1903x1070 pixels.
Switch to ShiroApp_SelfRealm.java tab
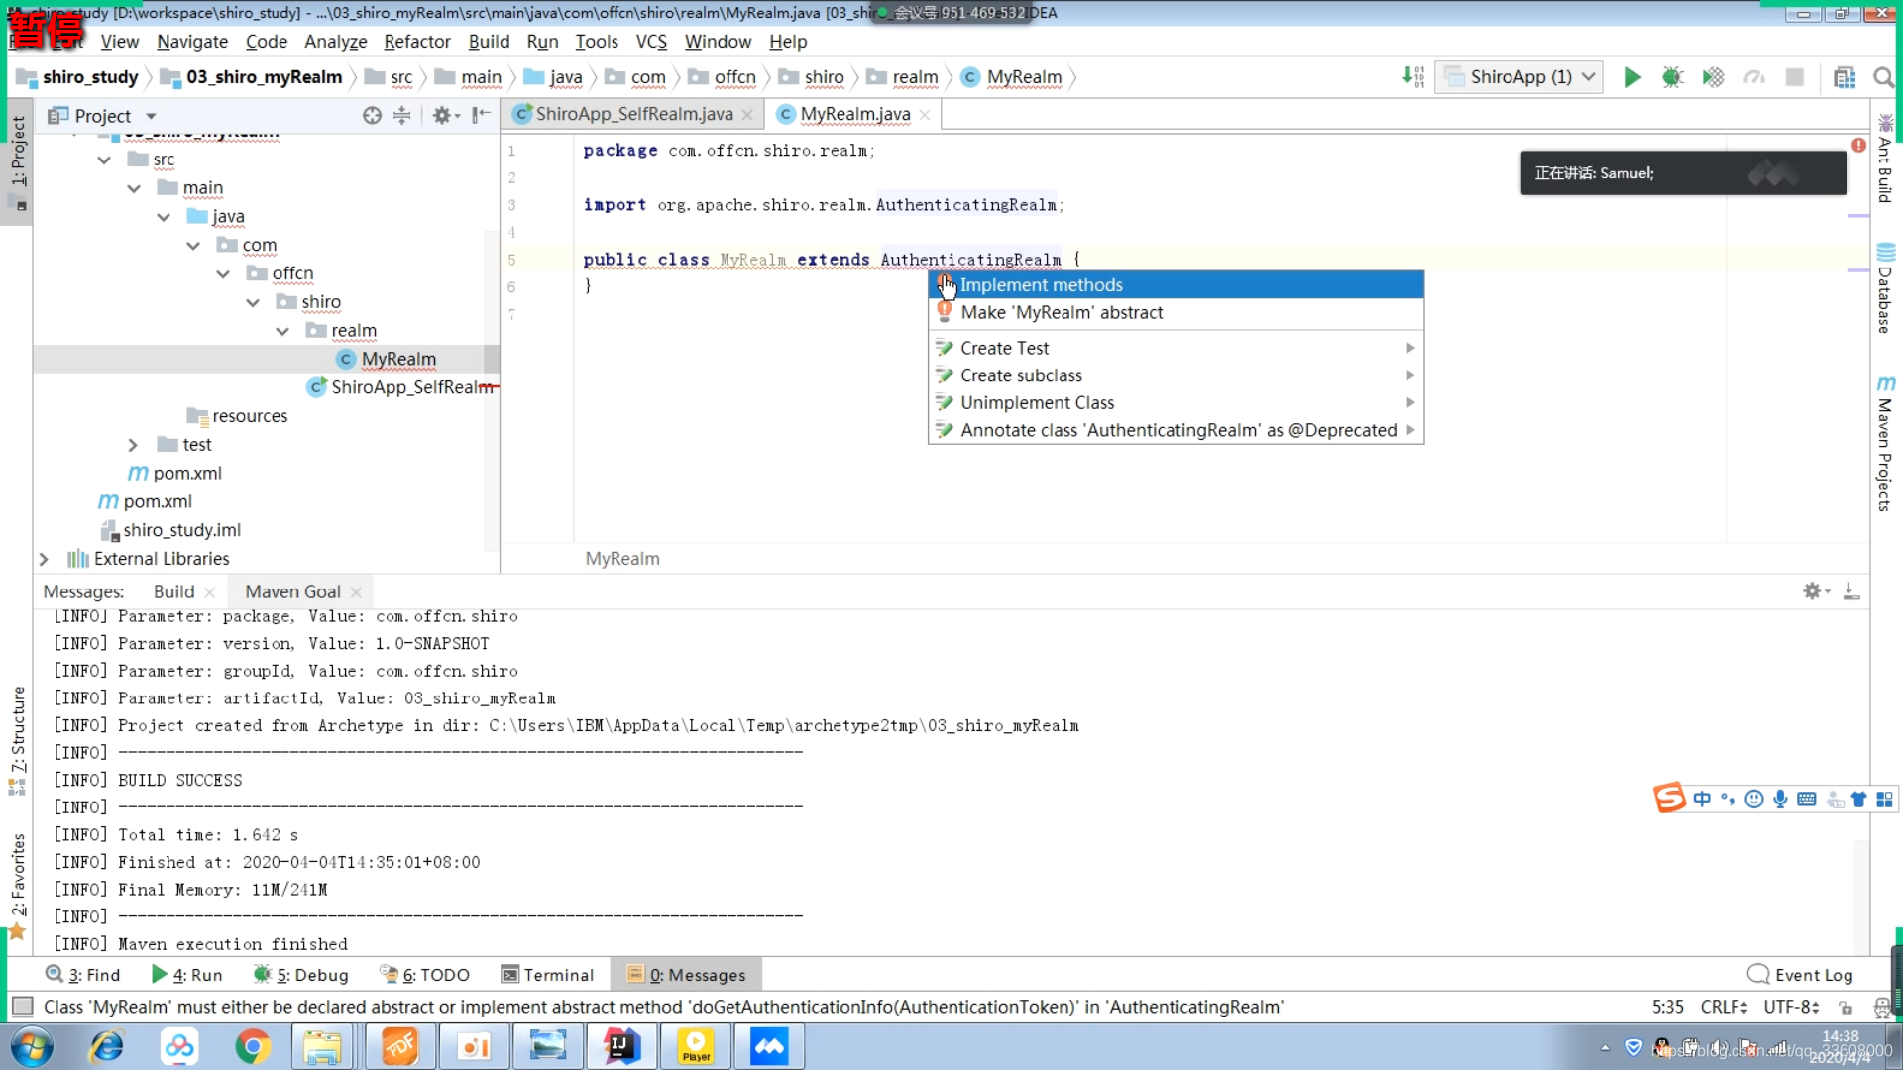click(634, 114)
